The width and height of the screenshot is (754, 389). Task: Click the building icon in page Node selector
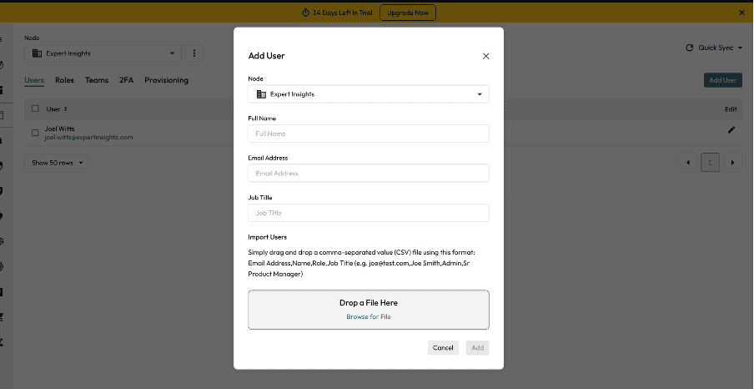[37, 53]
